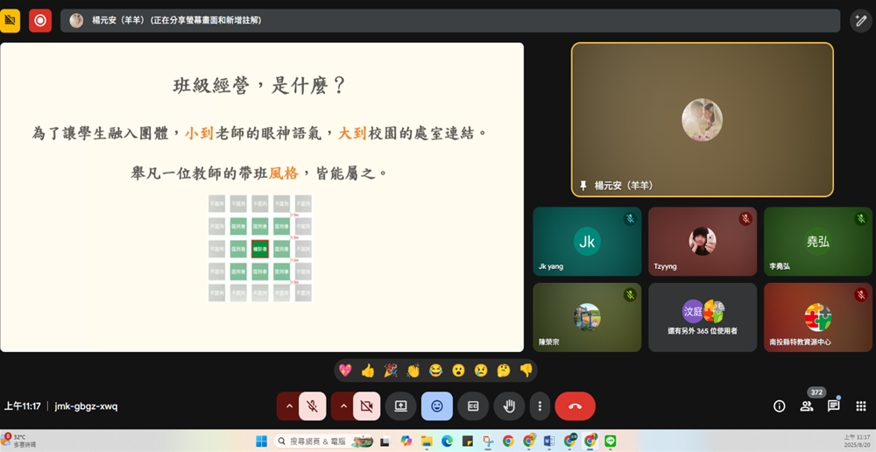This screenshot has height=452, width=876.
Task: Send the laughing face reaction
Action: (x=435, y=371)
